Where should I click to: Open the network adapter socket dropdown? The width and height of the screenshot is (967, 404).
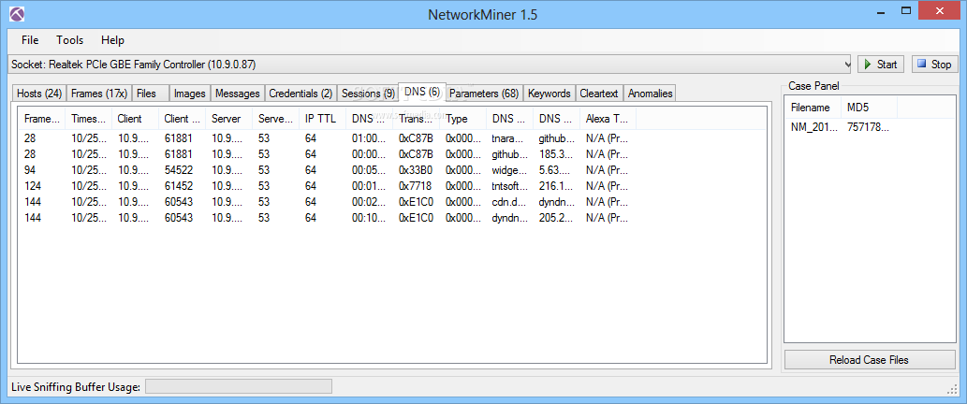pos(430,64)
